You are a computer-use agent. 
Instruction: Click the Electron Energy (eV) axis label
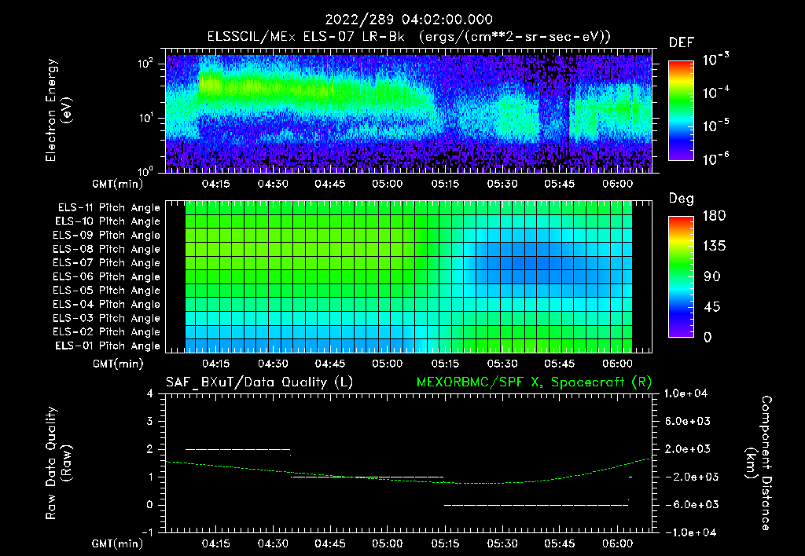pyautogui.click(x=58, y=110)
